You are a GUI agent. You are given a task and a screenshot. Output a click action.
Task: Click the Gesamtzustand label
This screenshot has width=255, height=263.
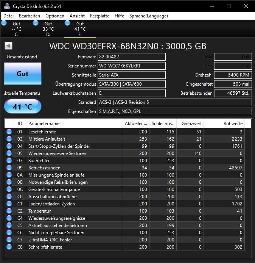click(22, 57)
